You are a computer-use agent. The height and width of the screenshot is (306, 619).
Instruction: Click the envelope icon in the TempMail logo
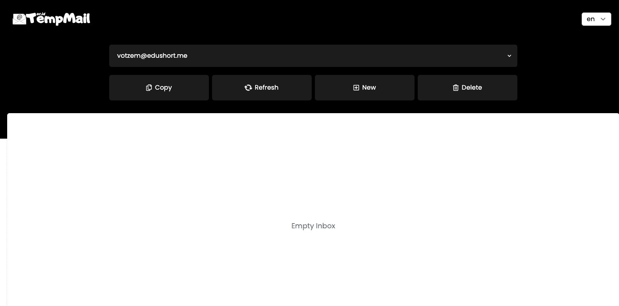[19, 19]
